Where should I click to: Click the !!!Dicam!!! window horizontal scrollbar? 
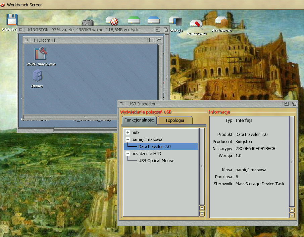[86, 117]
